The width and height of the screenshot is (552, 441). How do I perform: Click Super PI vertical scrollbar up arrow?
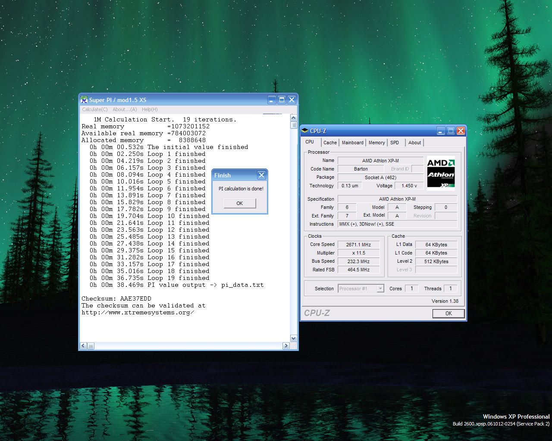pyautogui.click(x=294, y=118)
